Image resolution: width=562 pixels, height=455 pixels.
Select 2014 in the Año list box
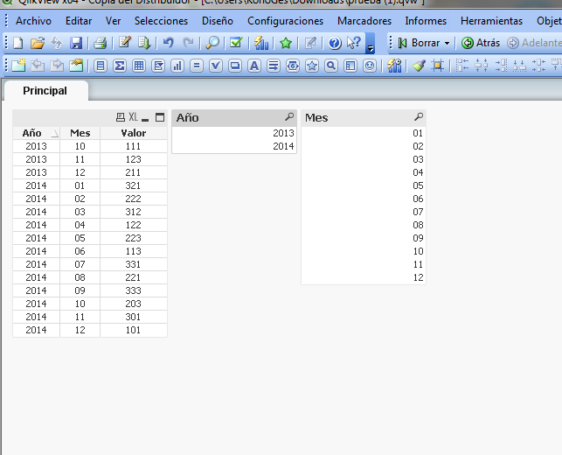coord(234,146)
